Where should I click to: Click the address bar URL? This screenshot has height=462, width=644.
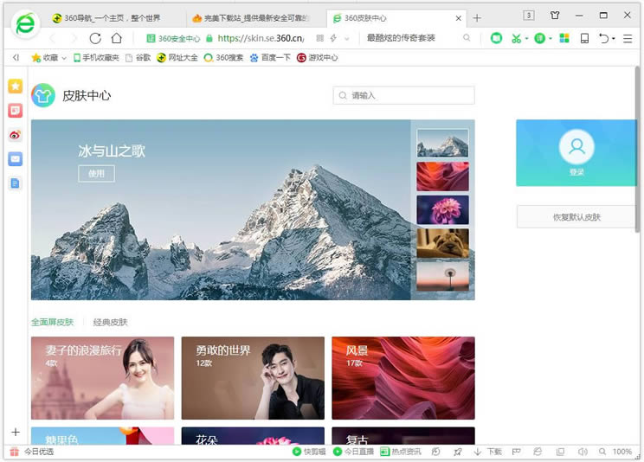(261, 38)
